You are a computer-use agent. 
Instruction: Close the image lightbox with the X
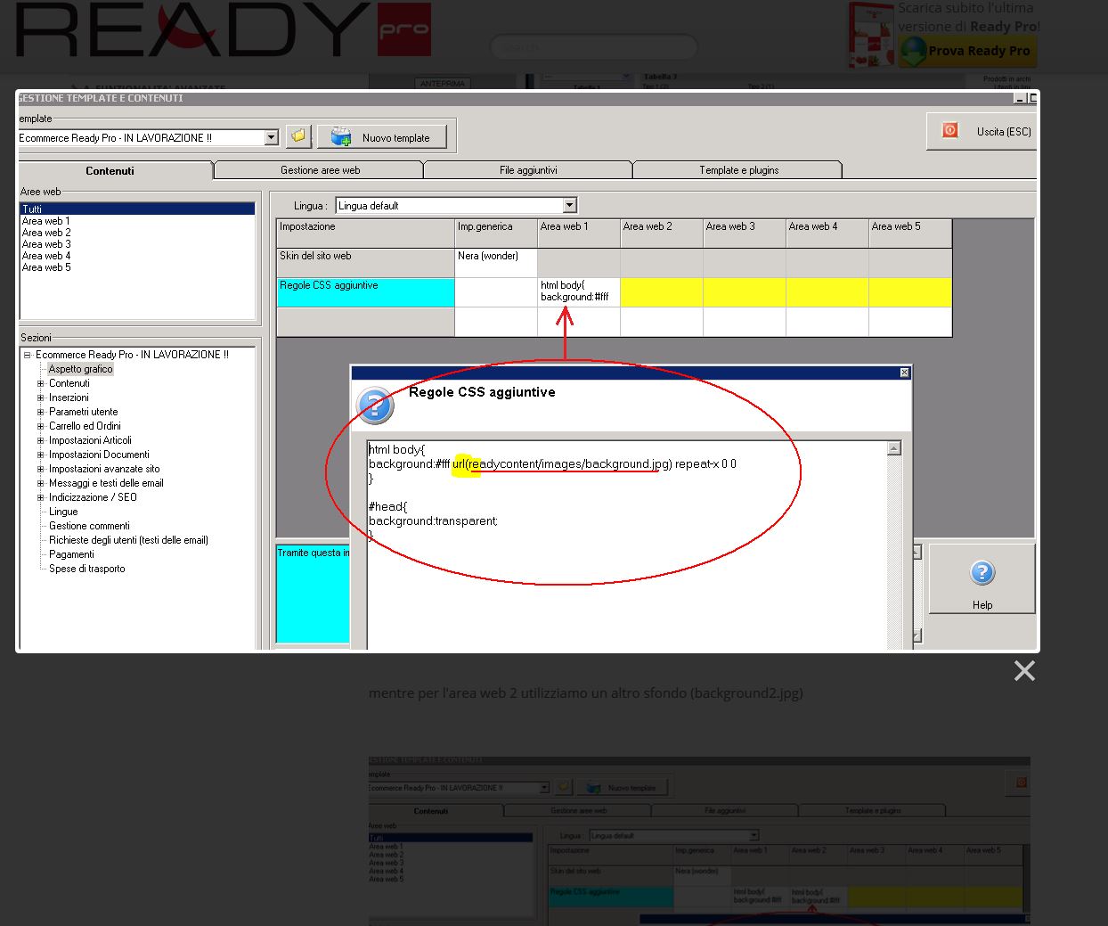click(x=1024, y=671)
